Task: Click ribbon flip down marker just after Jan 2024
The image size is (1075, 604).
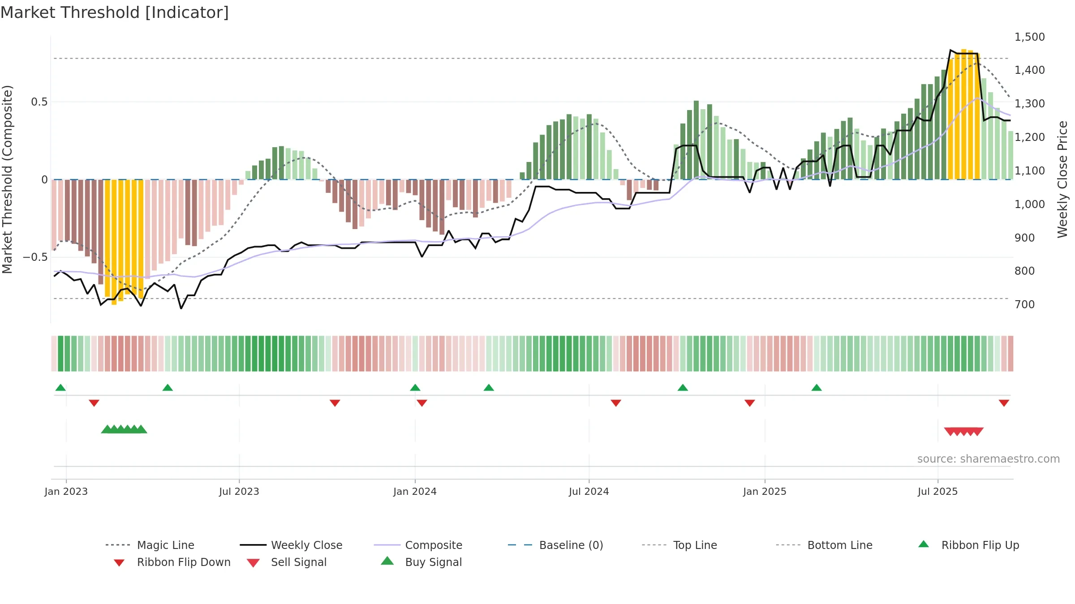Action: coord(422,403)
